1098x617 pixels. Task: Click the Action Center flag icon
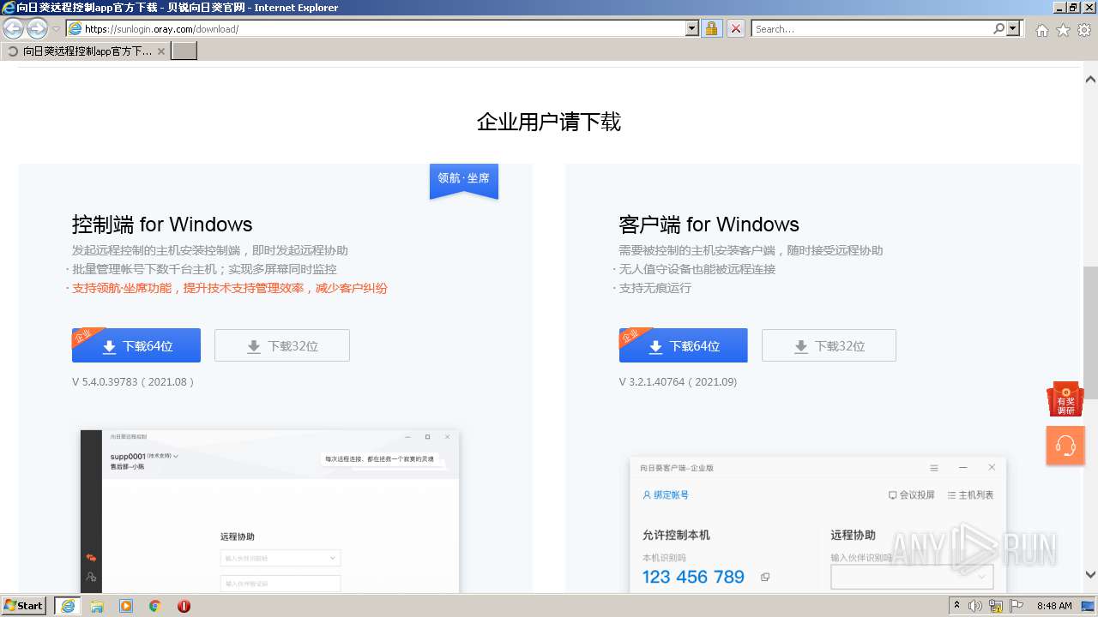1015,606
